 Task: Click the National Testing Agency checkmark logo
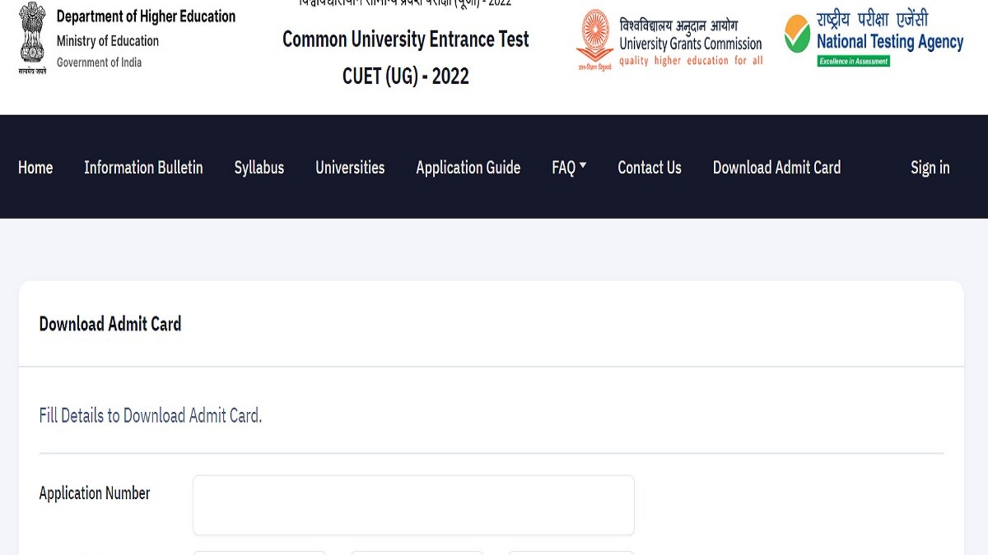pos(797,33)
